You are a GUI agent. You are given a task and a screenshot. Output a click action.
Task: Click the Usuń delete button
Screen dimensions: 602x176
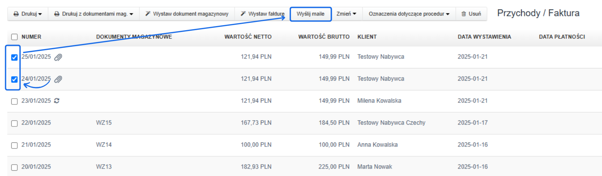471,14
